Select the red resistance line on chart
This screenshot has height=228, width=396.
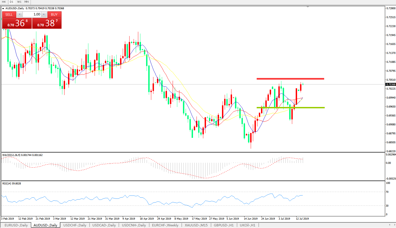point(290,79)
